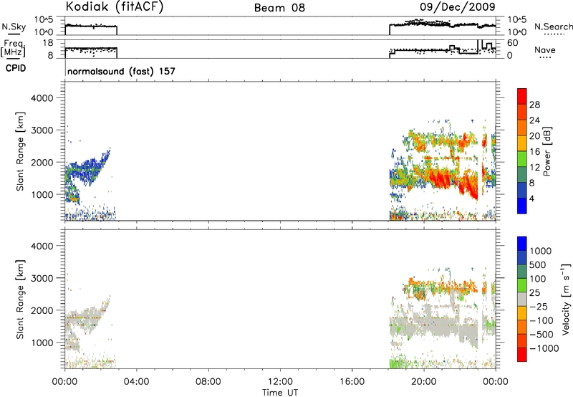Click the date '09/Dec/2009'
Screen dimensions: 573x397
(458, 6)
